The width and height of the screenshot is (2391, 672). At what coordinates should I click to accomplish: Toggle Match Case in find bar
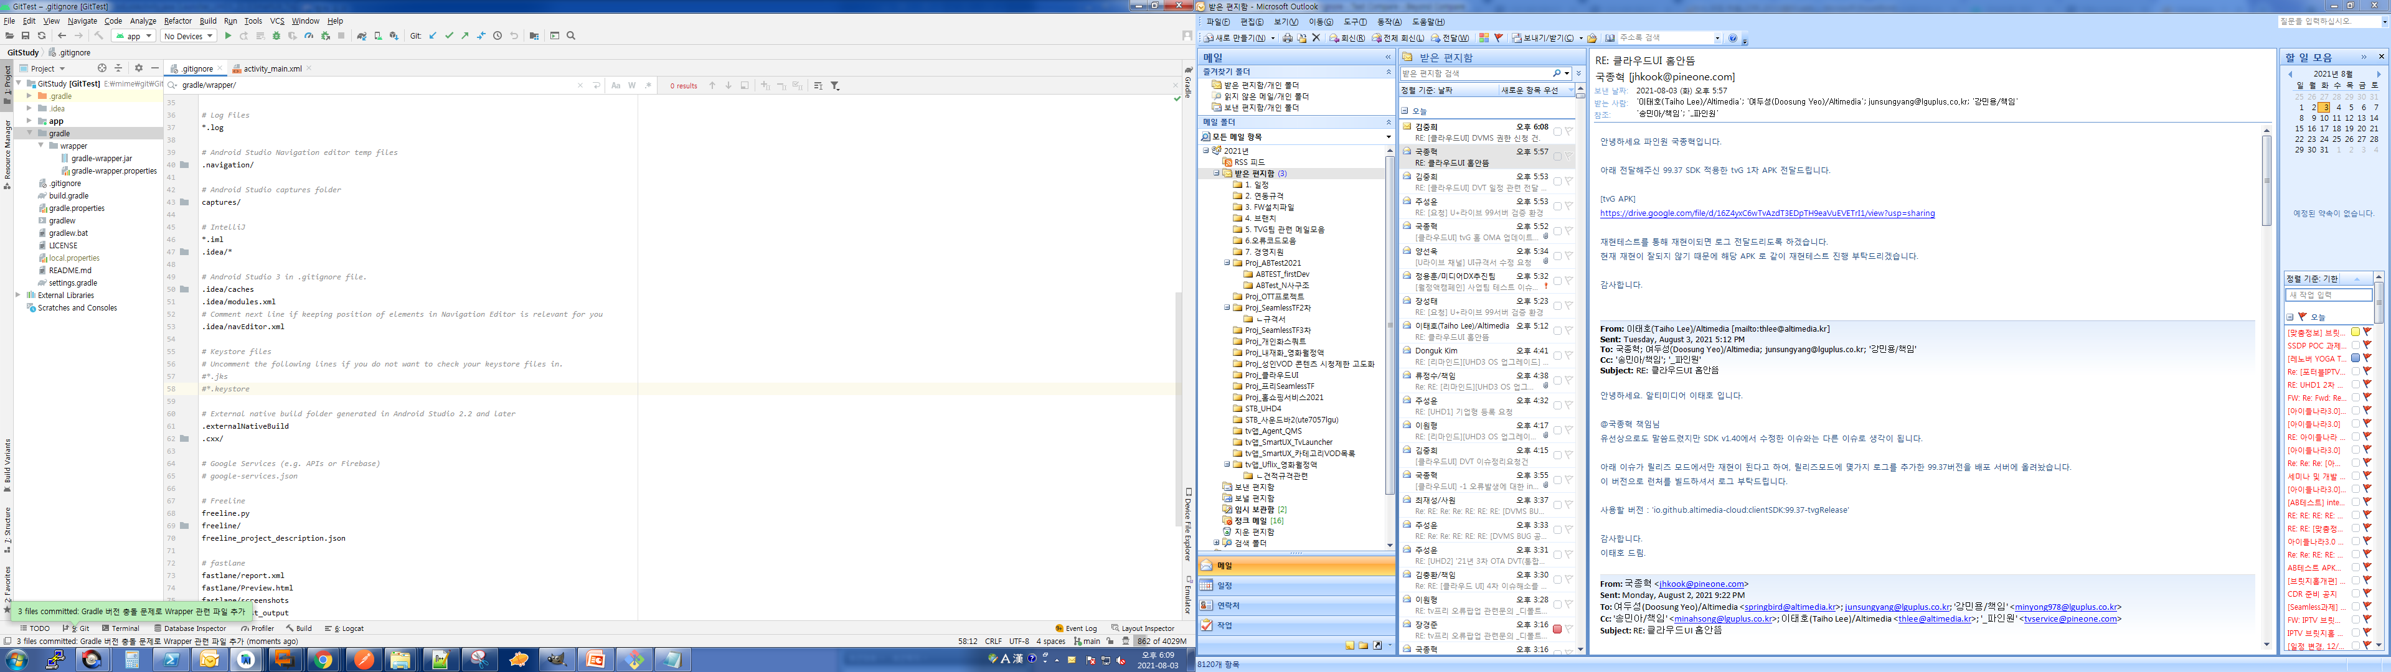point(615,85)
